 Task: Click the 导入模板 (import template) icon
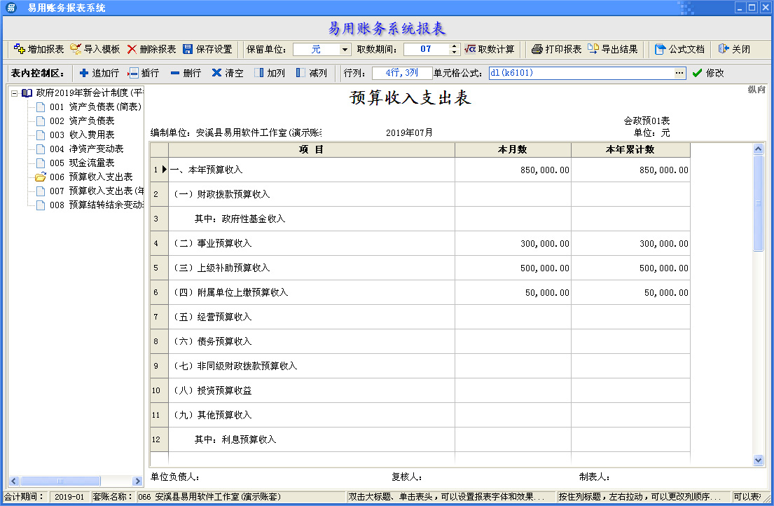pos(76,48)
